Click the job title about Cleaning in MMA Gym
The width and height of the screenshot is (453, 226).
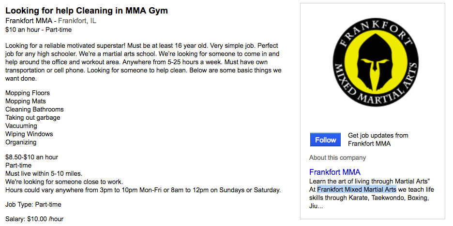pyautogui.click(x=87, y=11)
